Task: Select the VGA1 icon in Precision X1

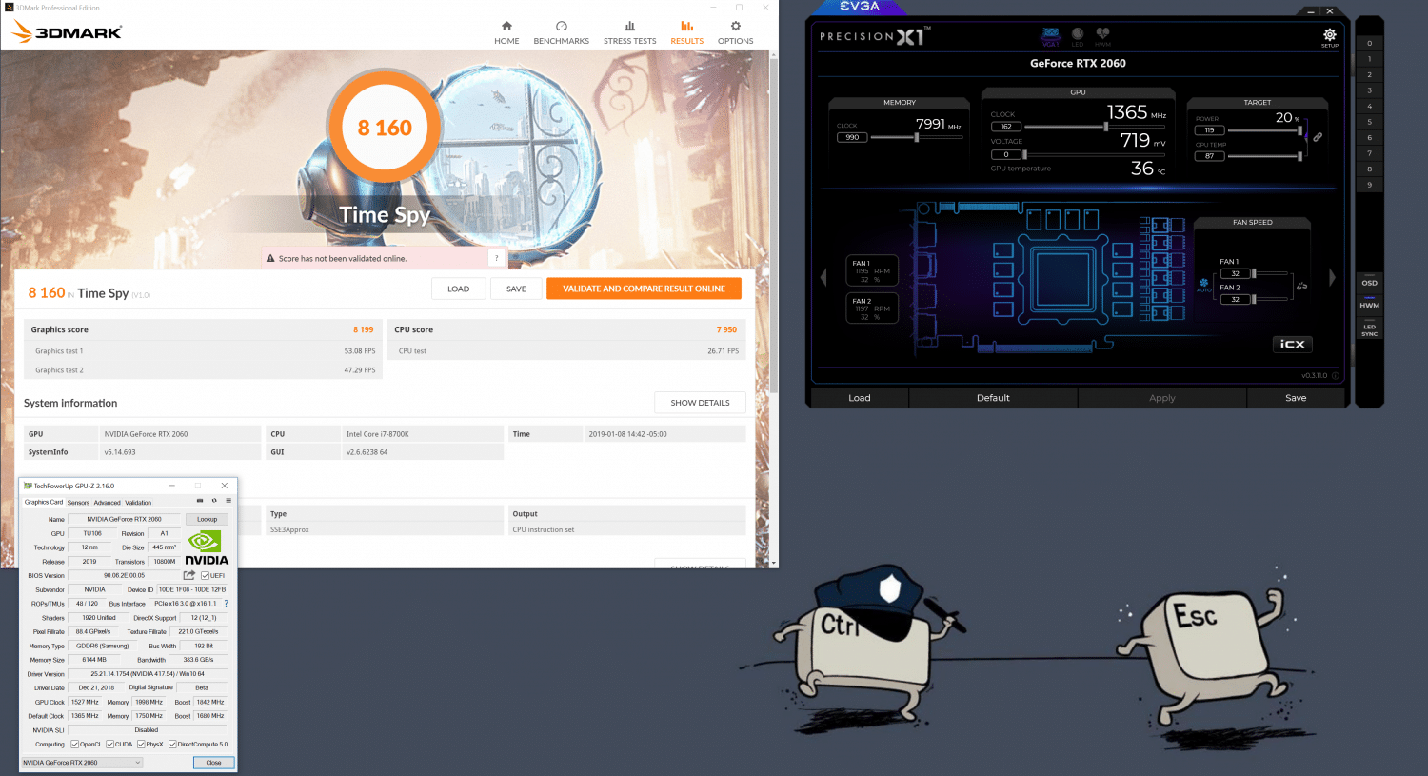Action: pyautogui.click(x=1051, y=37)
